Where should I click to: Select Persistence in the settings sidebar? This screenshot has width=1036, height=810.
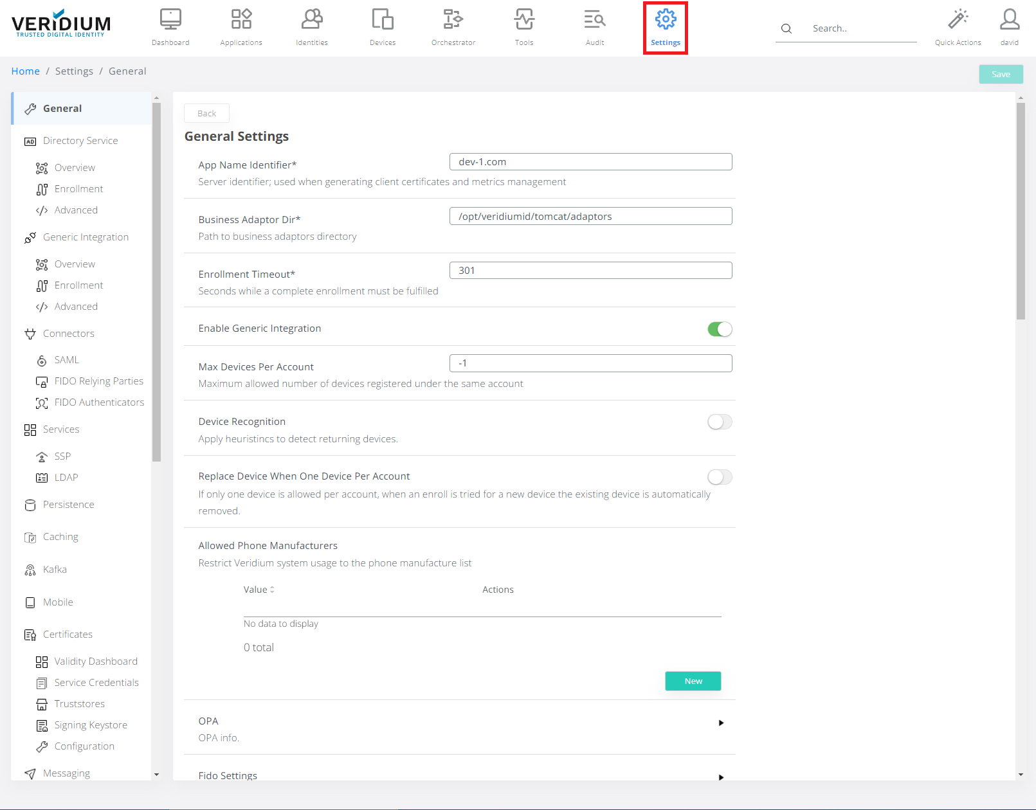68,505
